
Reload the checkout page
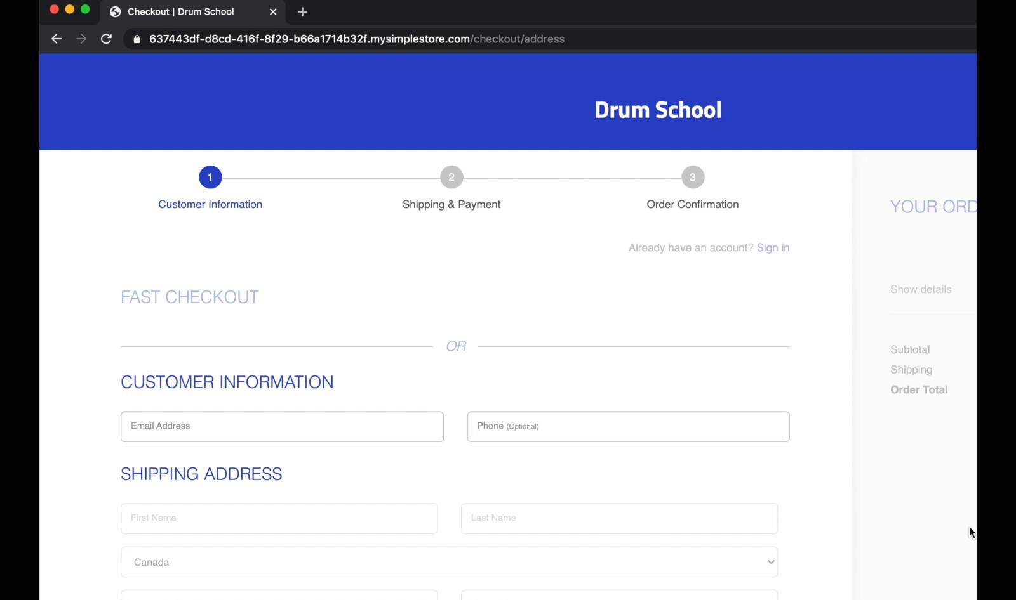click(x=106, y=39)
